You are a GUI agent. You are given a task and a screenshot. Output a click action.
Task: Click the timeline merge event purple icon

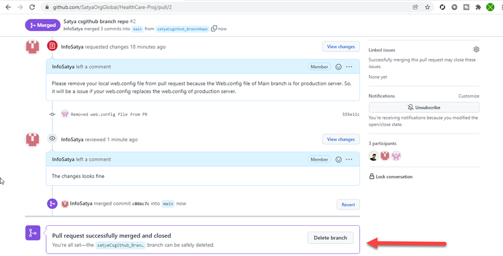click(x=52, y=203)
